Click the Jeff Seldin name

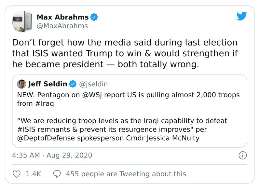coord(48,84)
